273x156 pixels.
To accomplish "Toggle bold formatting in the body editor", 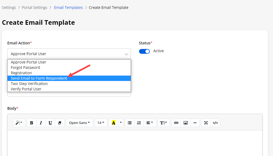I will click(32, 123).
